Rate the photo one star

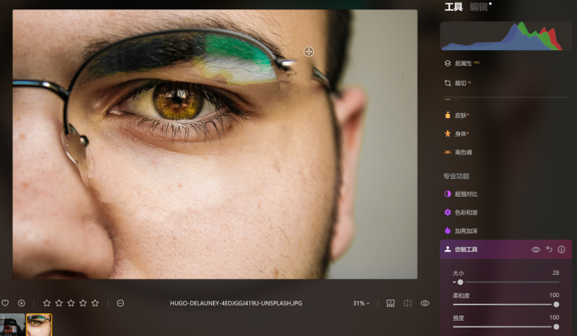(x=47, y=303)
